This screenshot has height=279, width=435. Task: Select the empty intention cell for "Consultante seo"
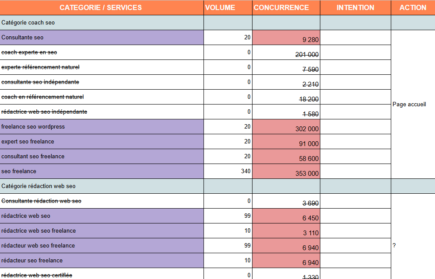[355, 38]
